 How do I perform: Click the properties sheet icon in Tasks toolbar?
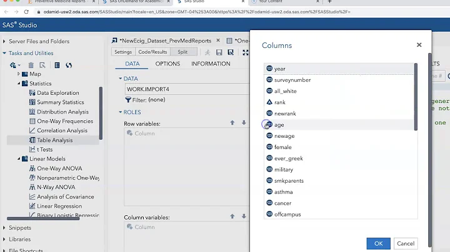[57, 65]
